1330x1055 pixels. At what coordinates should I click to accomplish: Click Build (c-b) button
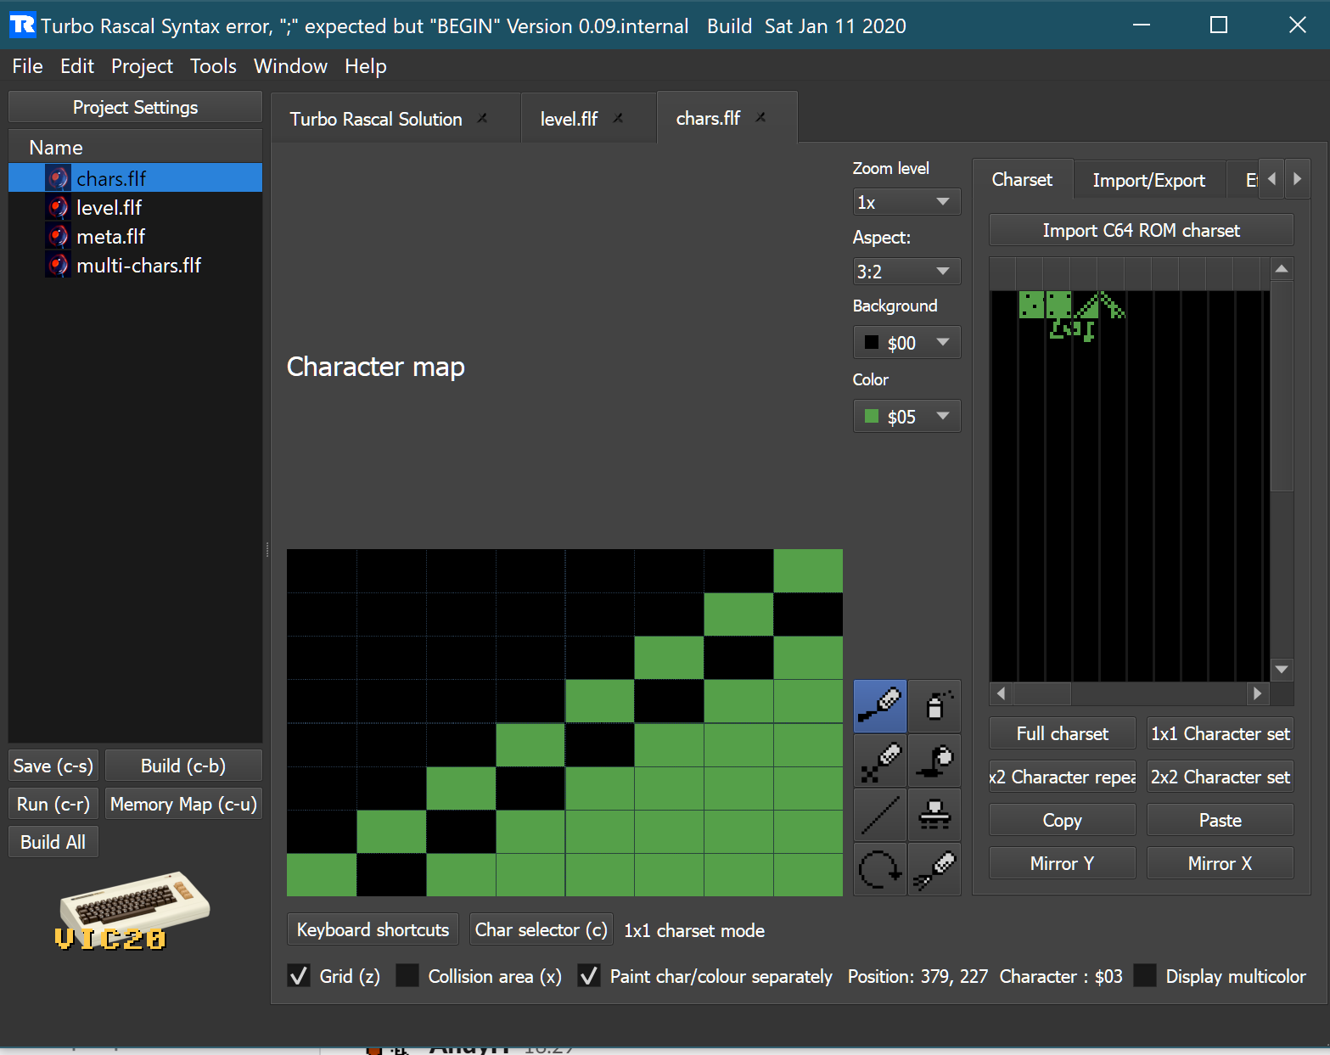[x=183, y=766]
